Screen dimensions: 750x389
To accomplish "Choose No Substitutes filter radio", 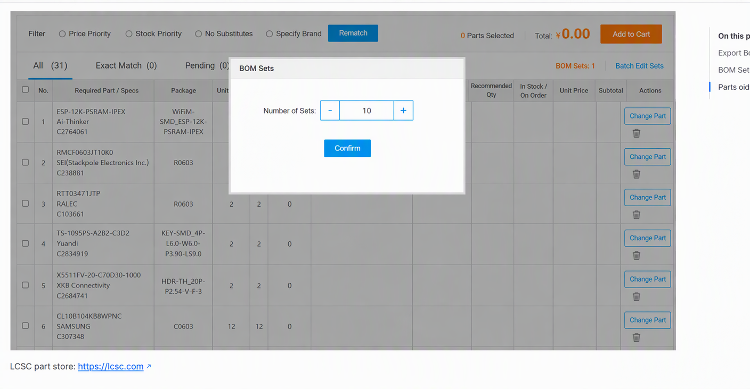I will [x=198, y=34].
